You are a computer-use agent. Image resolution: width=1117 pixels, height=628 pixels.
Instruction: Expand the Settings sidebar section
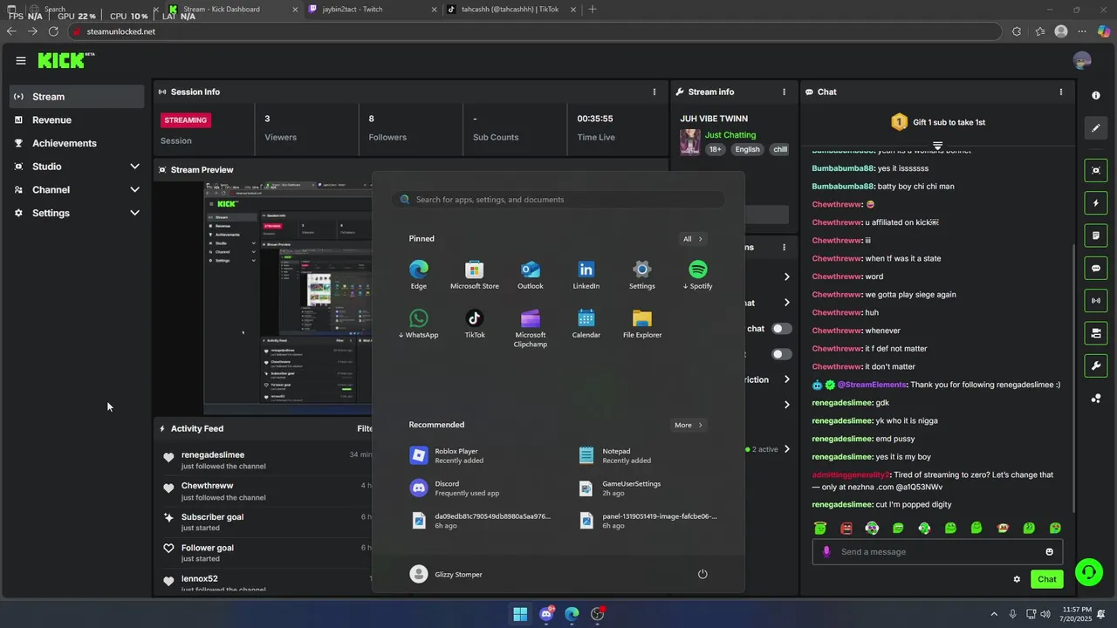click(77, 213)
